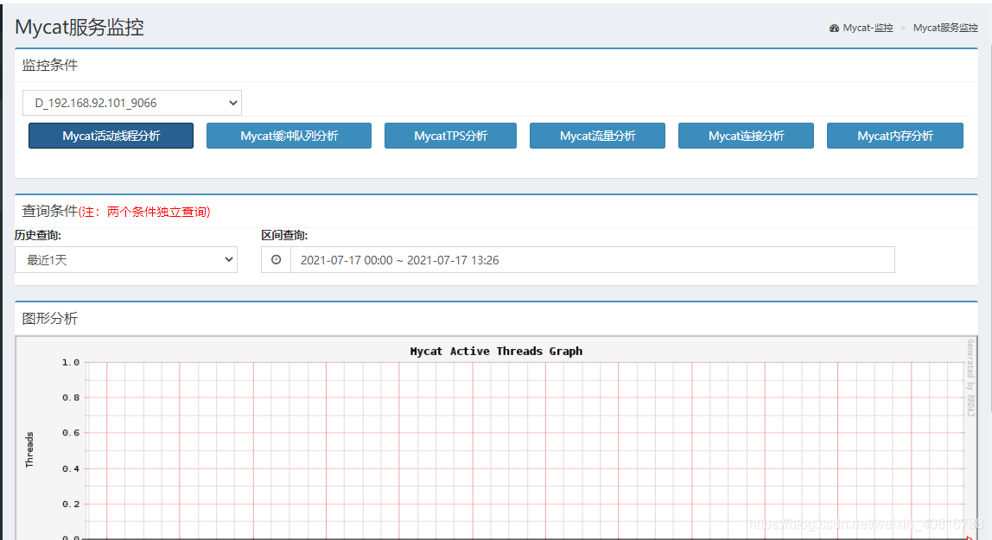This screenshot has height=540, width=992.
Task: View Mycat连接分析
Action: (x=746, y=136)
